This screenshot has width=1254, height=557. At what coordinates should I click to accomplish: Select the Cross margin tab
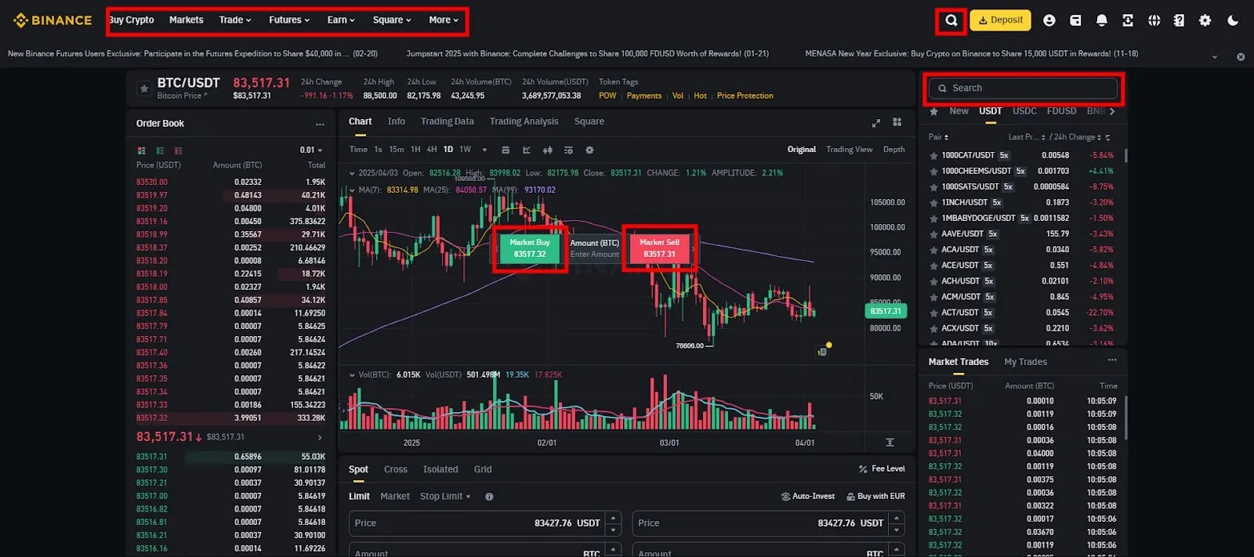[x=395, y=469]
